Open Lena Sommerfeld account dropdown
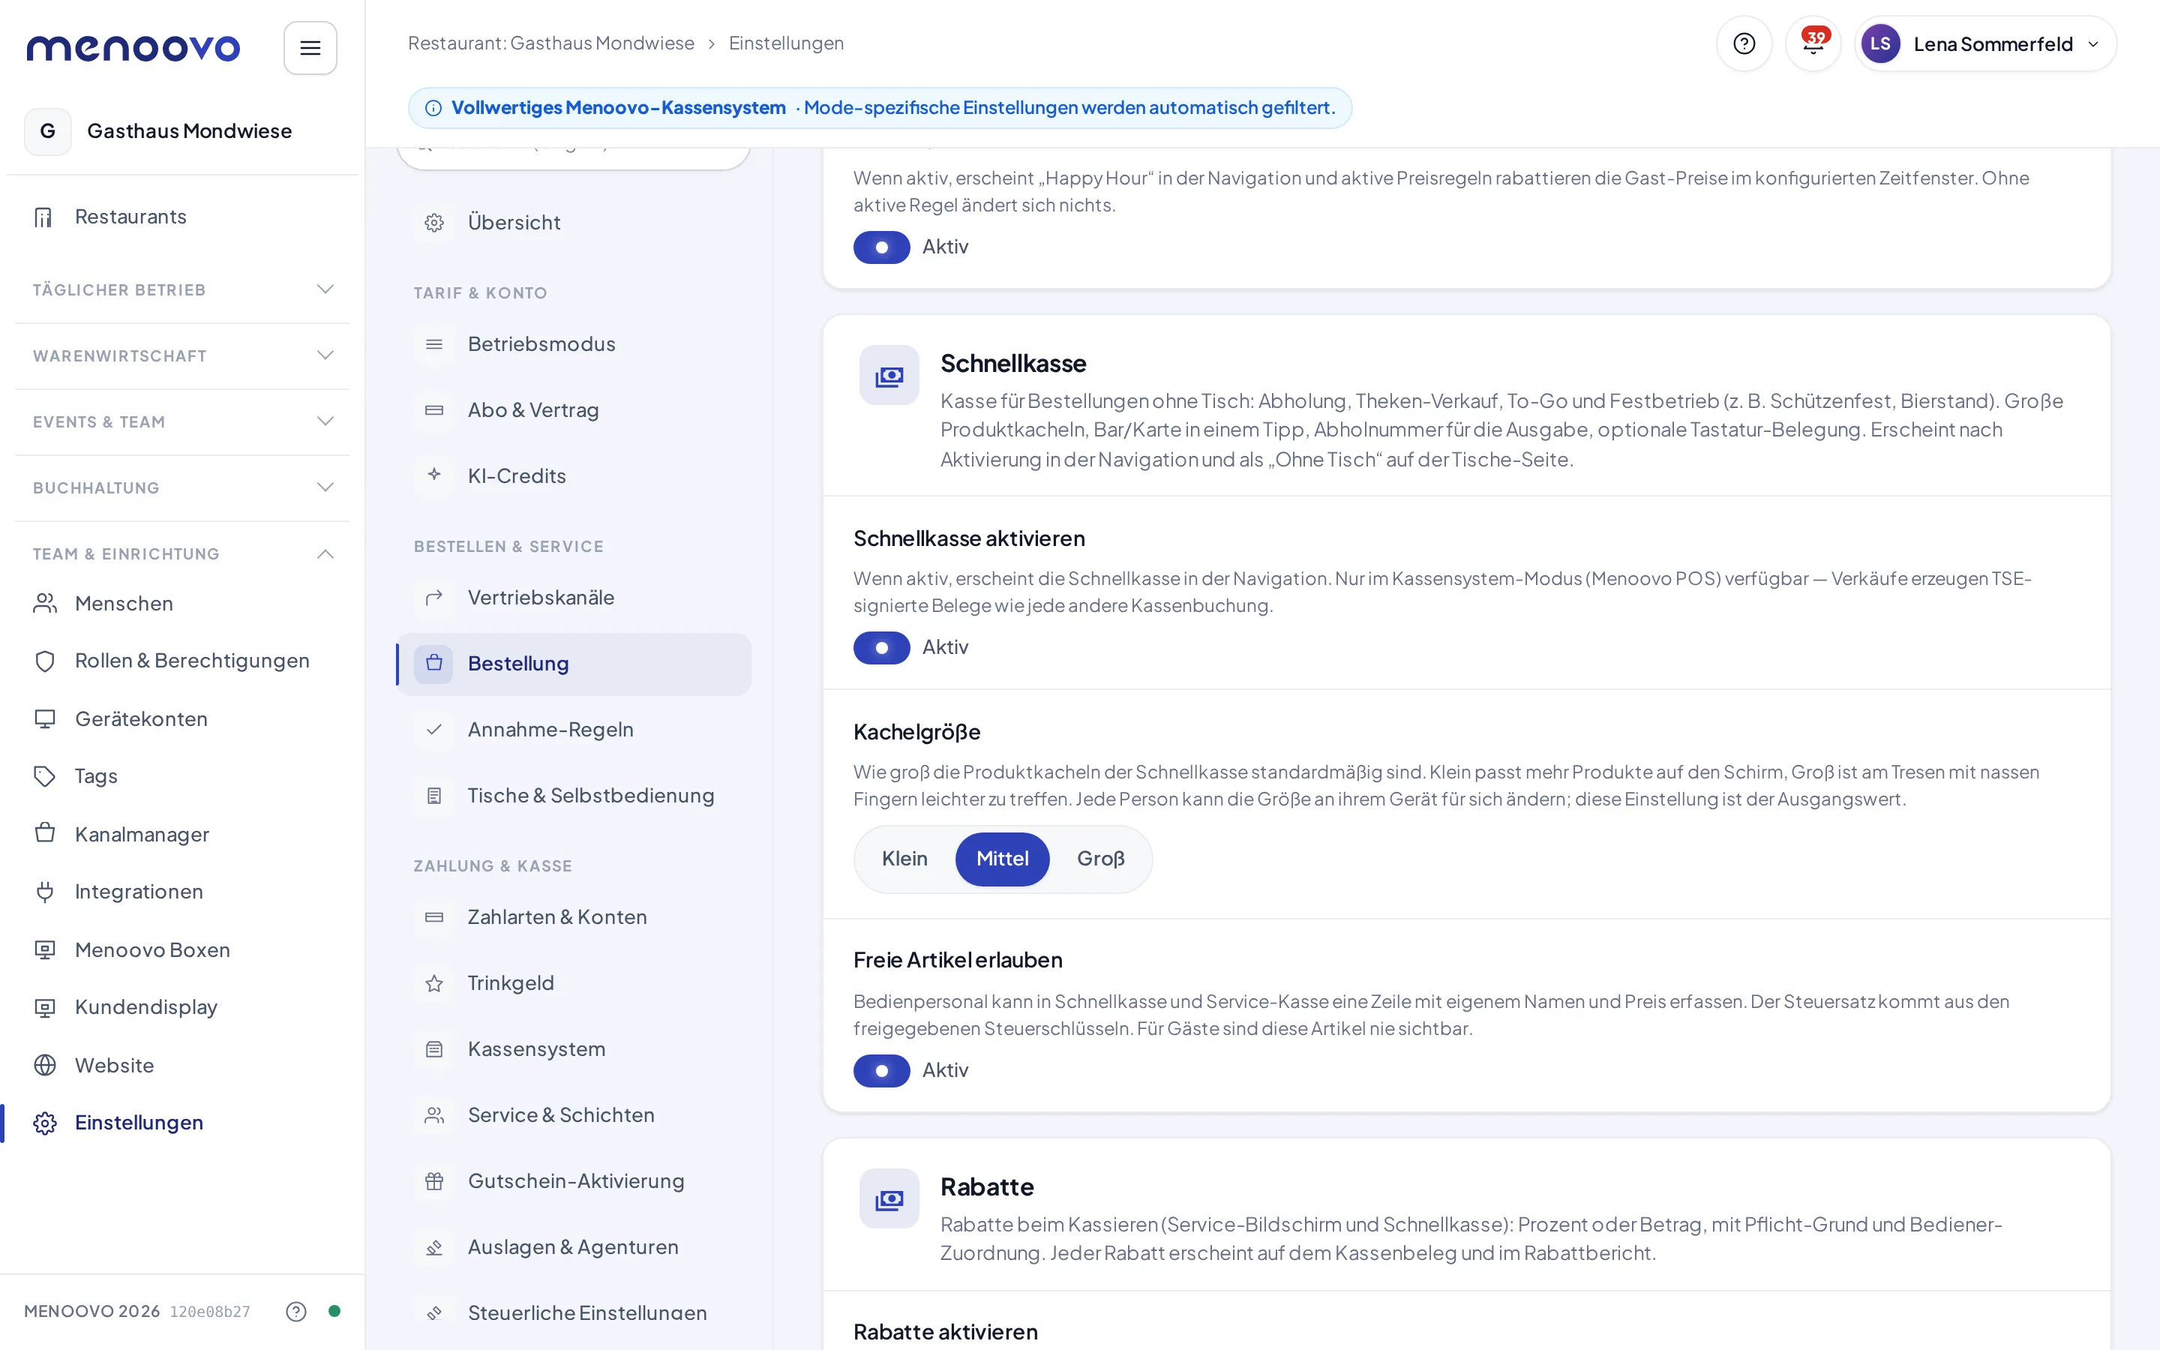The image size is (2160, 1350). (x=1985, y=43)
